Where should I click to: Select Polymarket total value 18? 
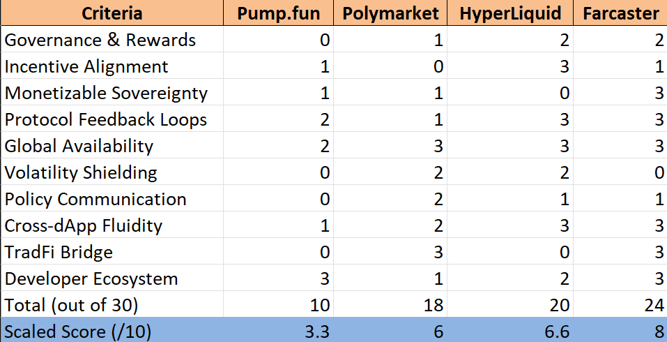pos(390,304)
